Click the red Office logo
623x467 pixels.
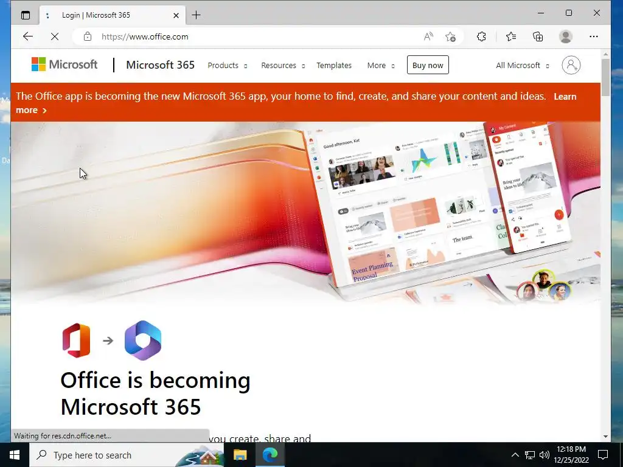pyautogui.click(x=76, y=341)
